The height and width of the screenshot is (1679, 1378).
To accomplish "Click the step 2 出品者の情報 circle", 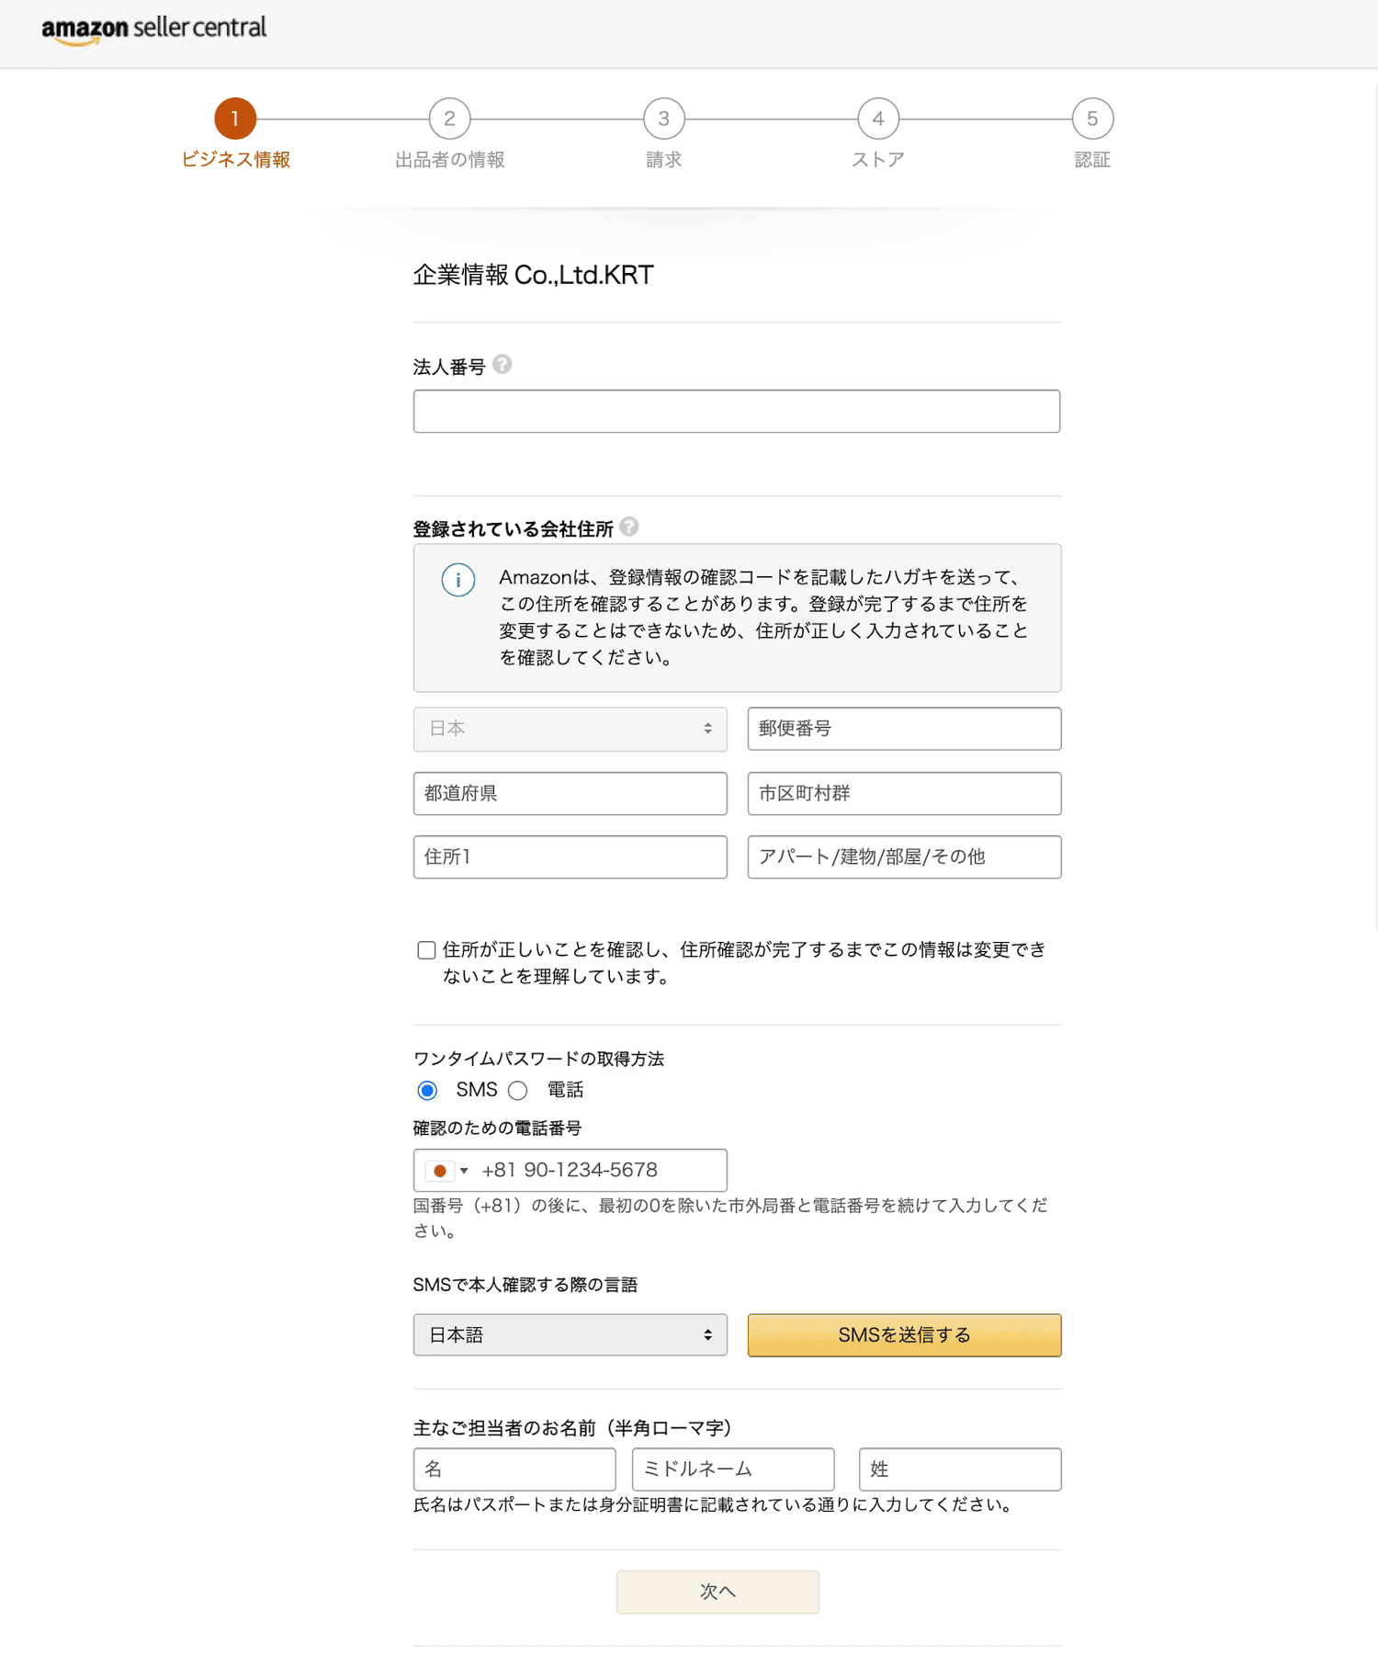I will pos(449,119).
